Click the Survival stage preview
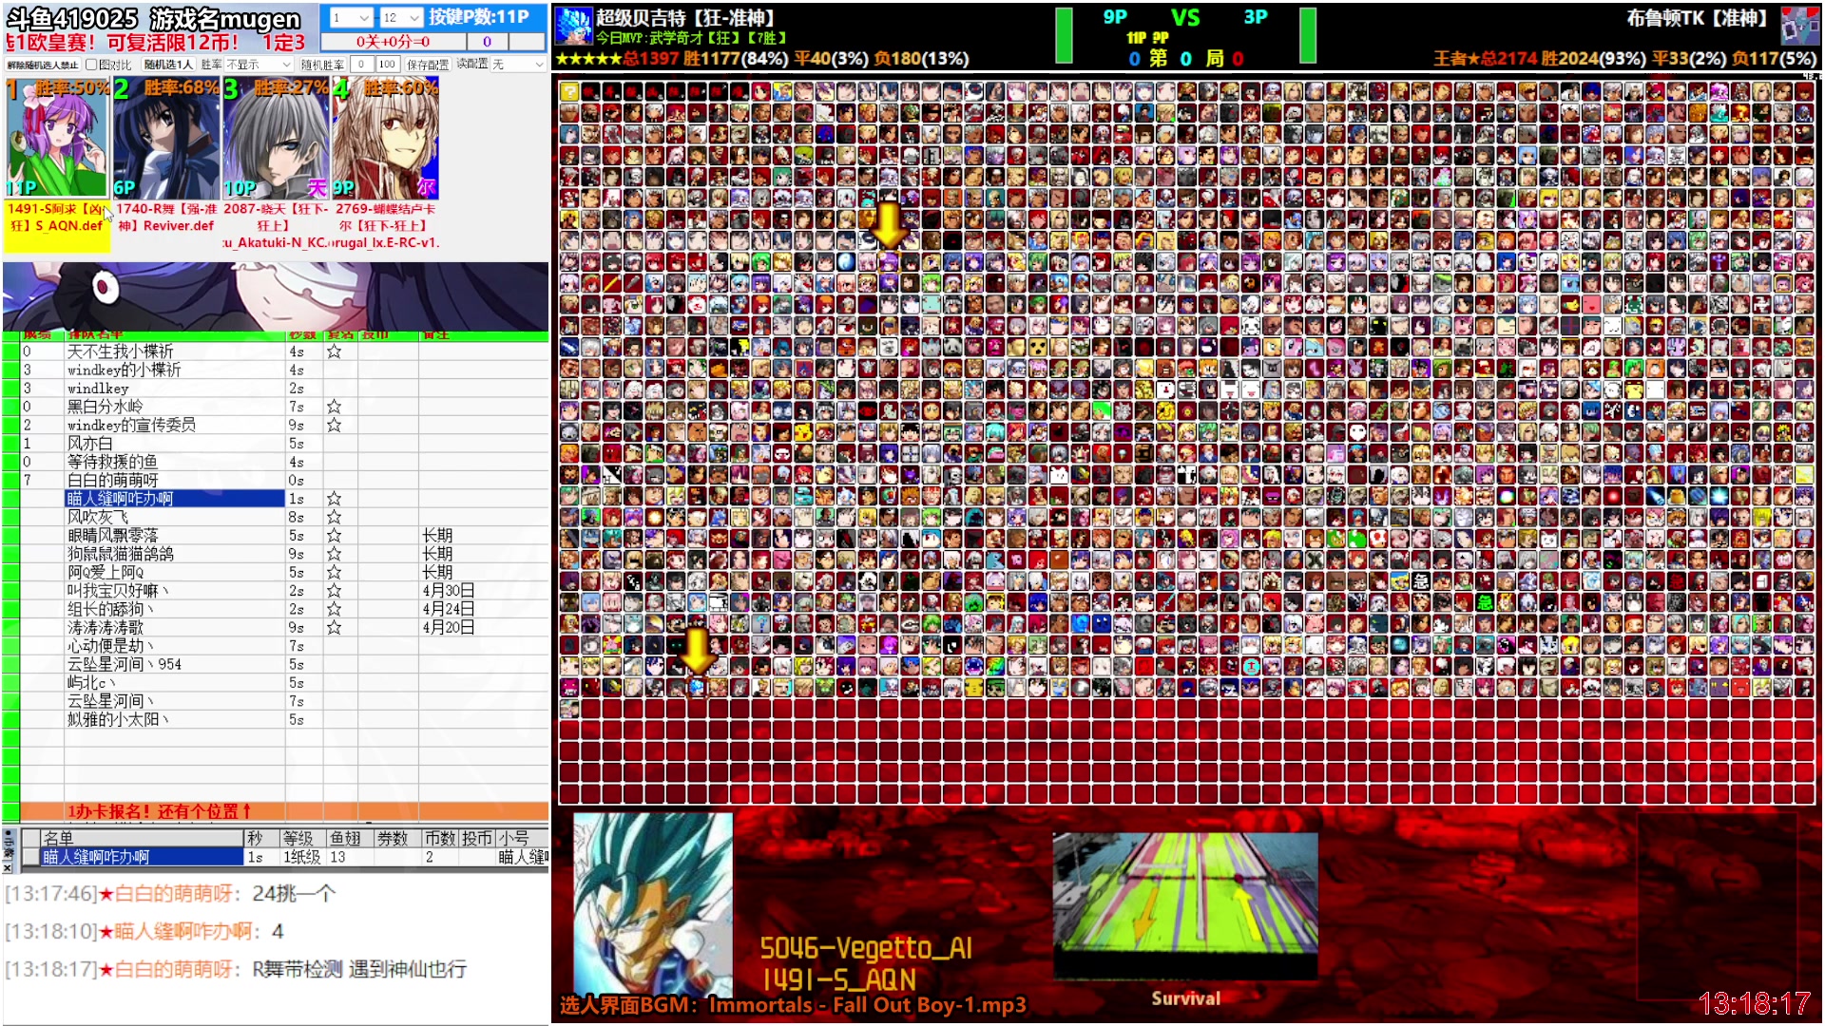The image size is (1825, 1026). pyautogui.click(x=1184, y=905)
